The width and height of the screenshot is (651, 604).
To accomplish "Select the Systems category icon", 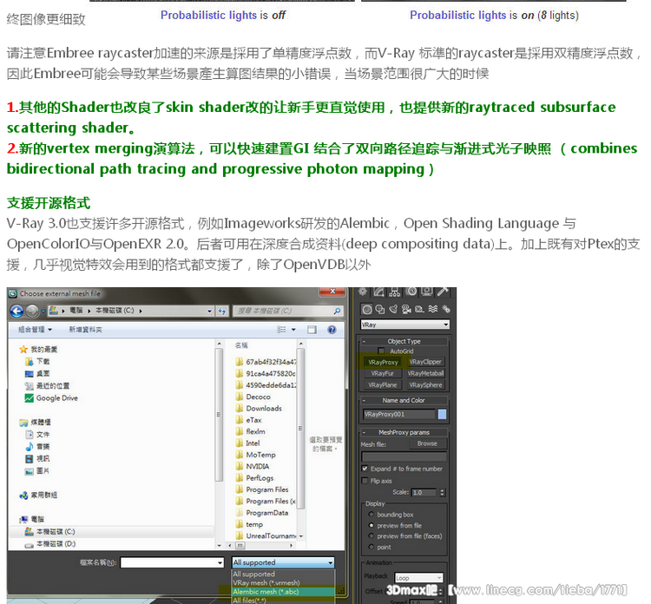I will point(446,309).
